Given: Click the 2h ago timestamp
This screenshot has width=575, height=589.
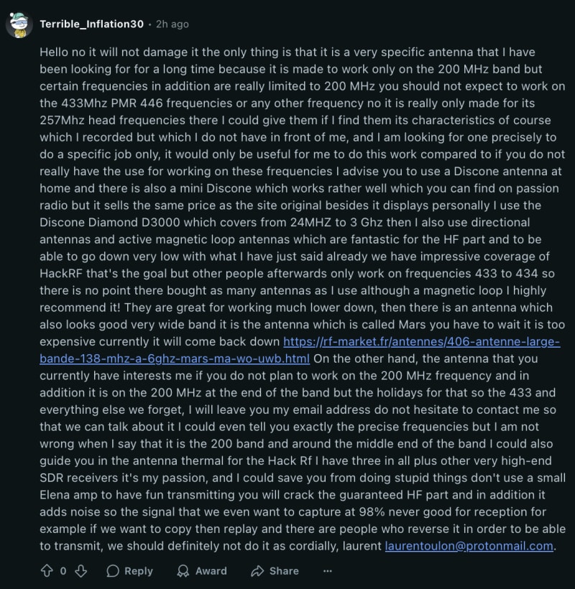Looking at the screenshot, I should [173, 23].
